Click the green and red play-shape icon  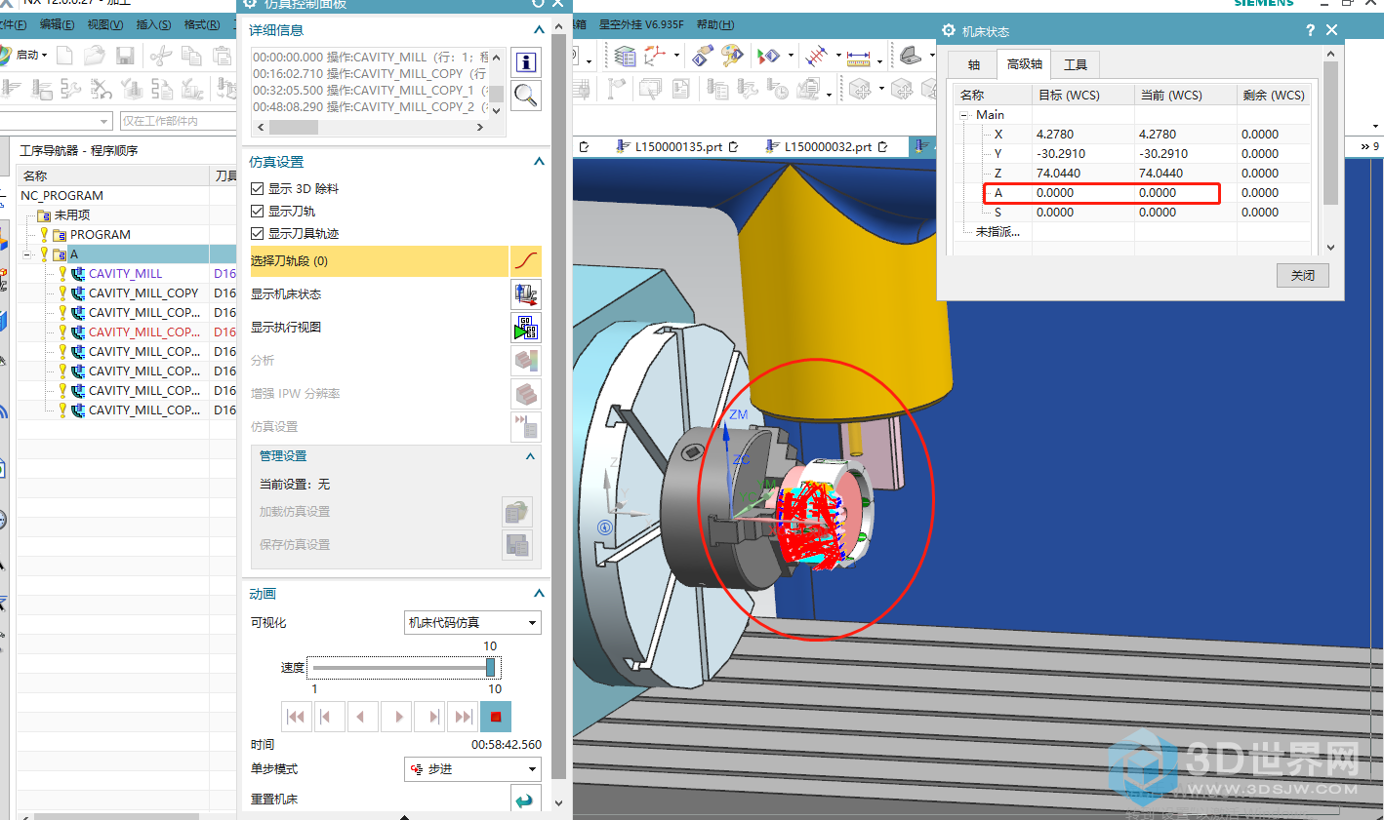769,57
